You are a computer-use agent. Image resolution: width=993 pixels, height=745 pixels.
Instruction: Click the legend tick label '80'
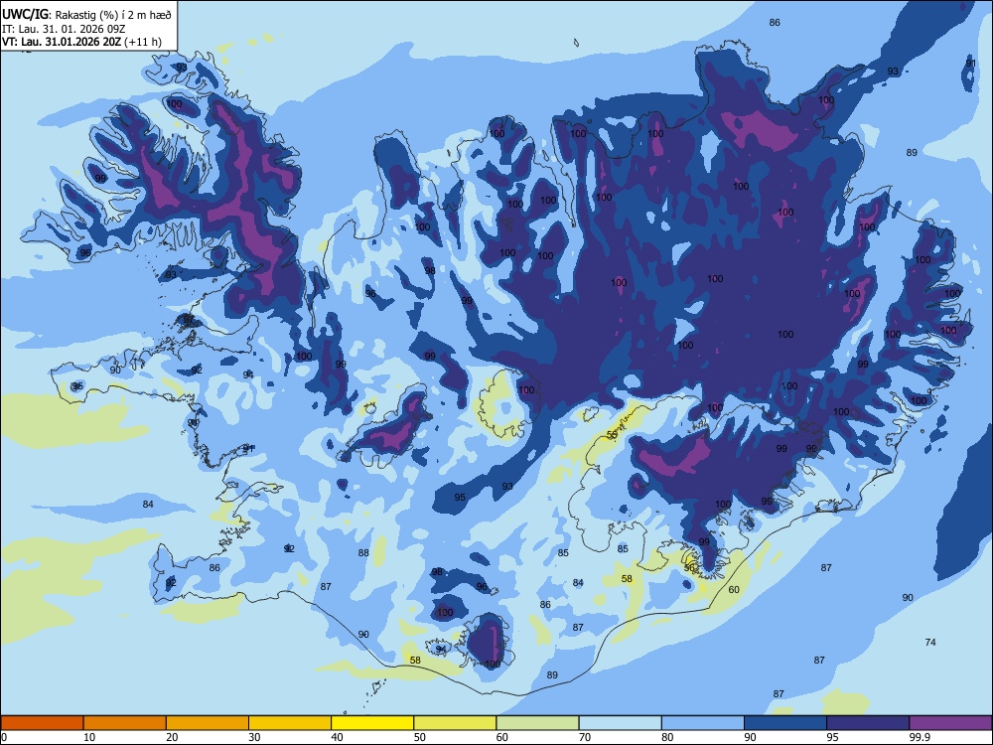pos(667,737)
